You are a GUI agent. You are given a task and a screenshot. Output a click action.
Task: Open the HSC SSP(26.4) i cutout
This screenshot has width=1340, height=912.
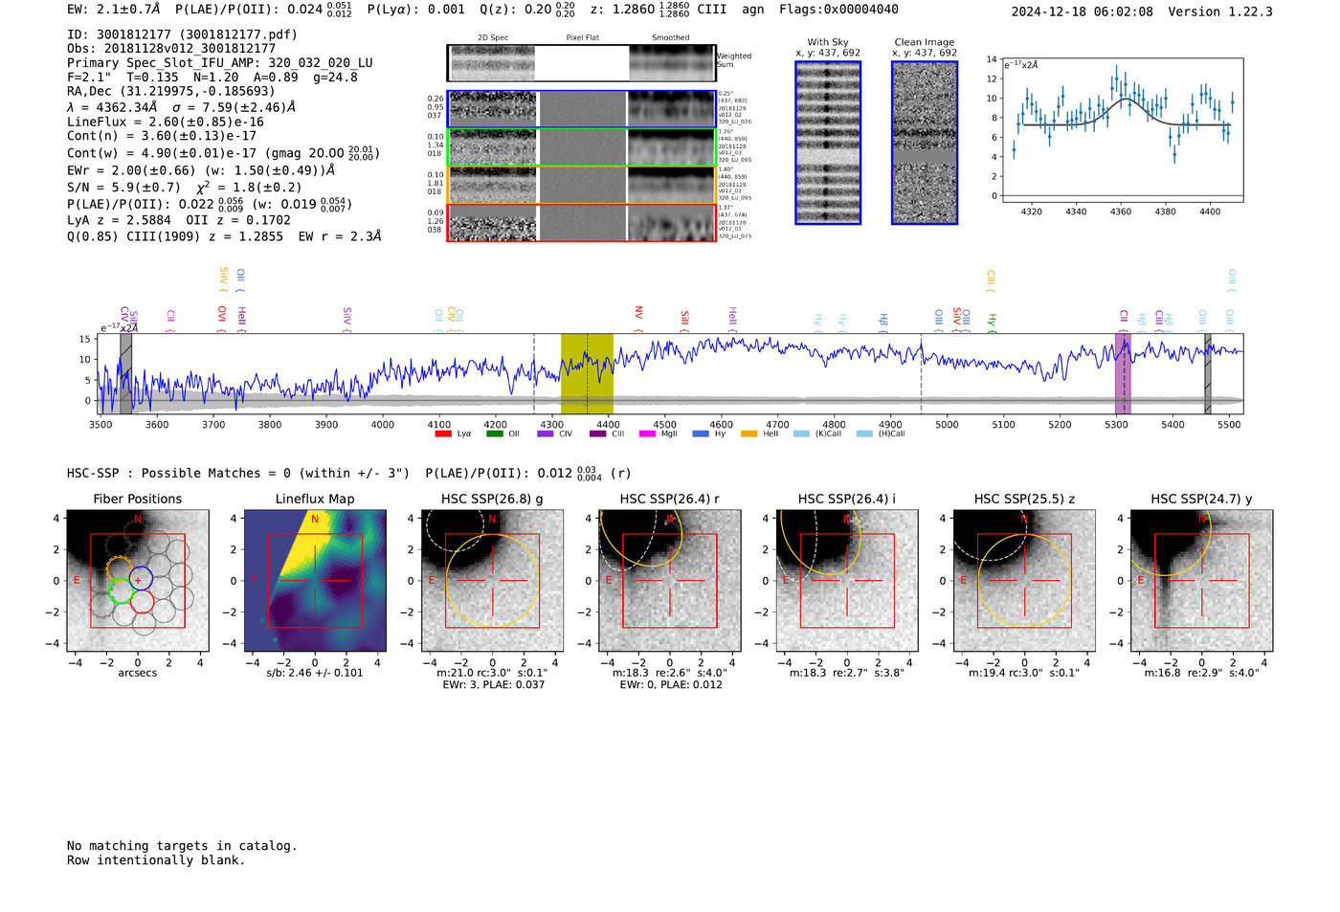847,581
